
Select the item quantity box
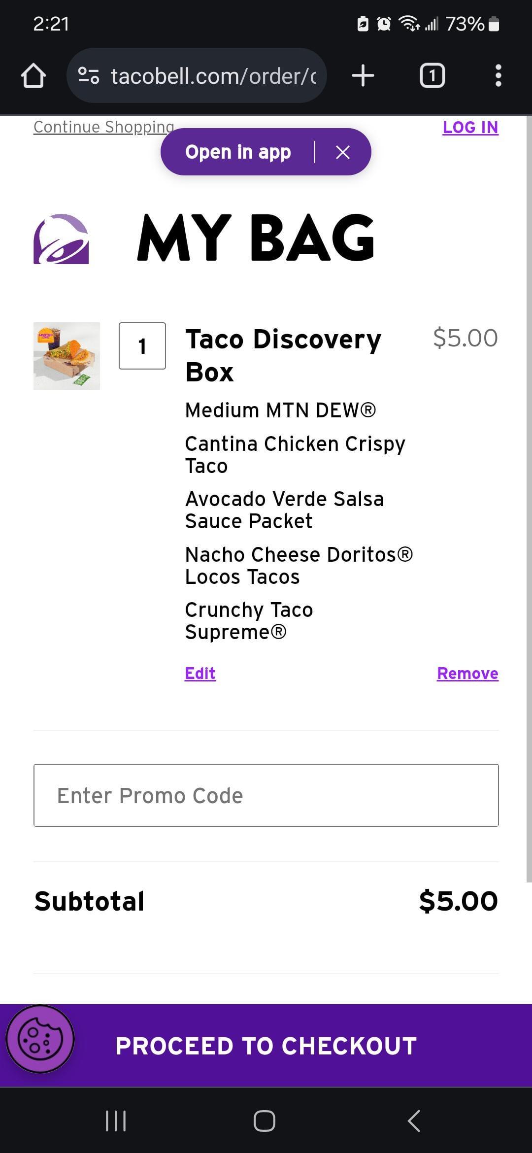tap(142, 346)
